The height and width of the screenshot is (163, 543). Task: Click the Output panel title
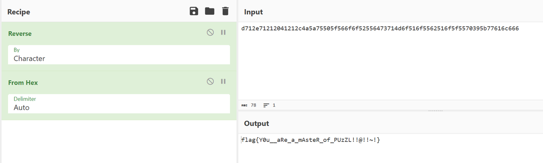257,123
